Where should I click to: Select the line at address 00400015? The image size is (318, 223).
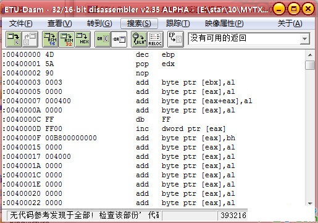pos(153,147)
